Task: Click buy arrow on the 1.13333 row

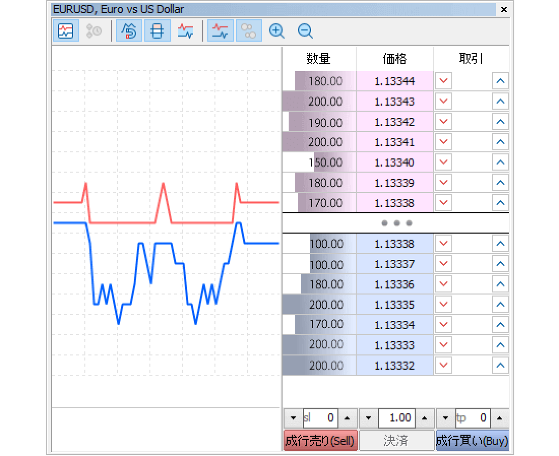Action: (x=500, y=345)
